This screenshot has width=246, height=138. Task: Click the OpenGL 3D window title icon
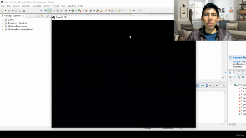53,17
